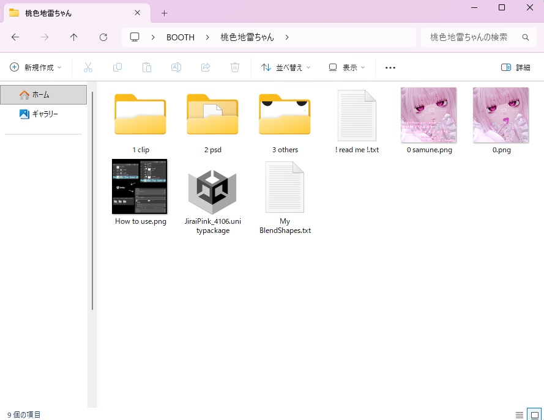
Task: Click the Copy icon in toolbar
Action: click(x=117, y=67)
